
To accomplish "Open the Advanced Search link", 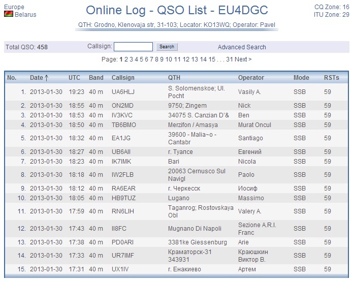I will tap(242, 47).
